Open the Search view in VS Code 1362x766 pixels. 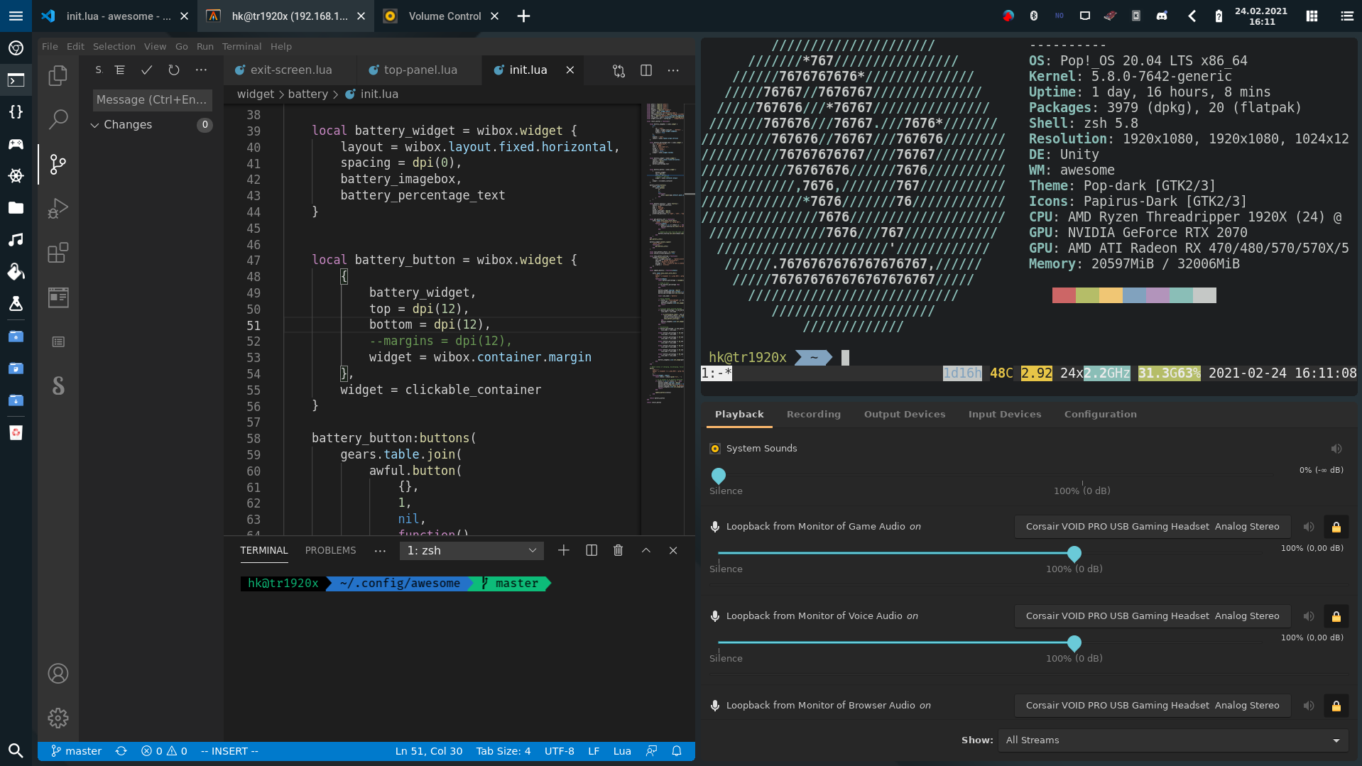58,119
